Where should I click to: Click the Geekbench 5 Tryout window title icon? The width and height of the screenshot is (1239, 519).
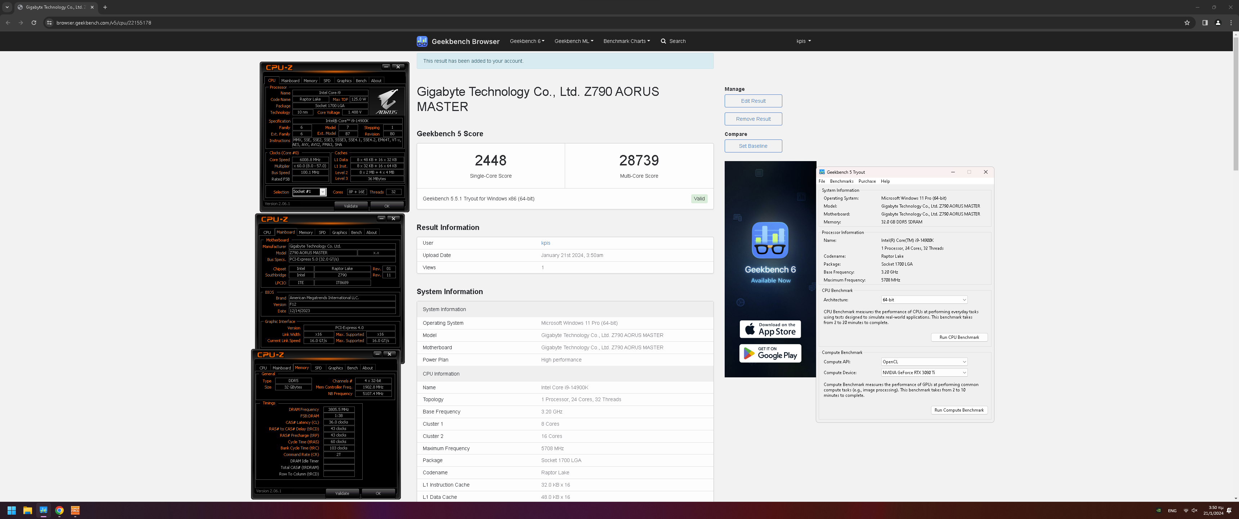(x=822, y=172)
